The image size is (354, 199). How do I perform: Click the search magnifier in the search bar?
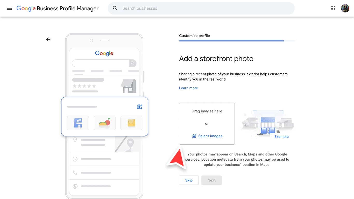[115, 8]
